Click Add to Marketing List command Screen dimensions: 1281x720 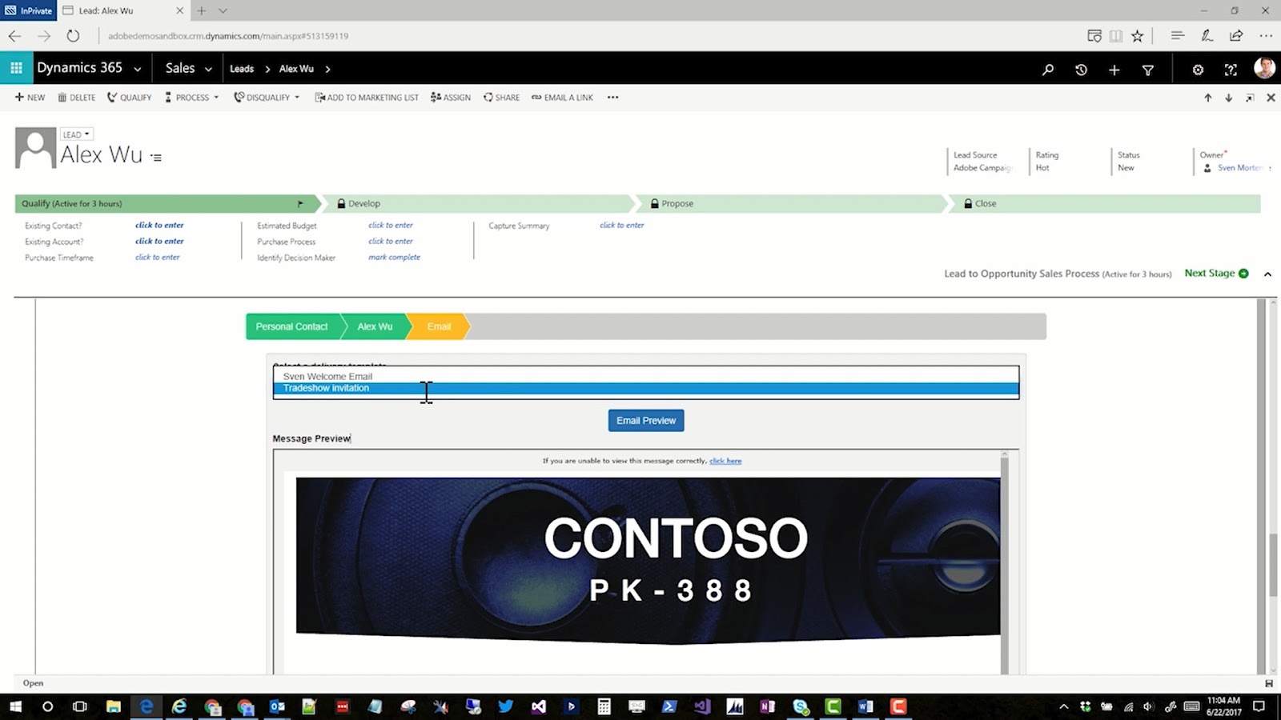tap(366, 98)
